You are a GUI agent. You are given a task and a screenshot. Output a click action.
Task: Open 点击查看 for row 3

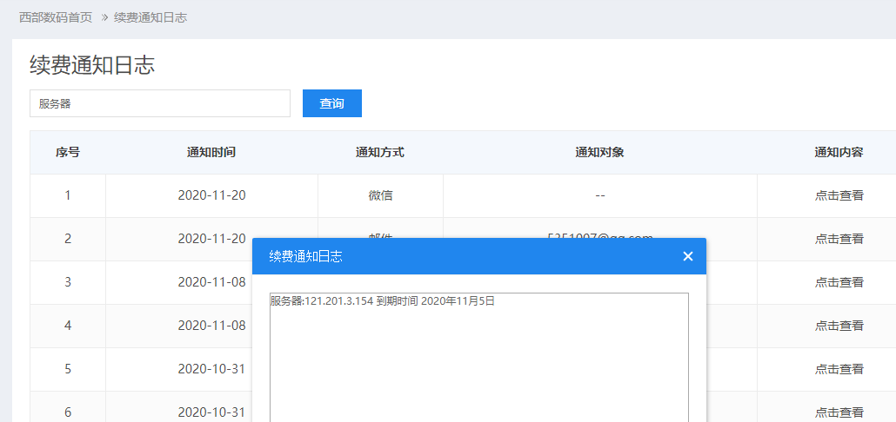pos(839,282)
